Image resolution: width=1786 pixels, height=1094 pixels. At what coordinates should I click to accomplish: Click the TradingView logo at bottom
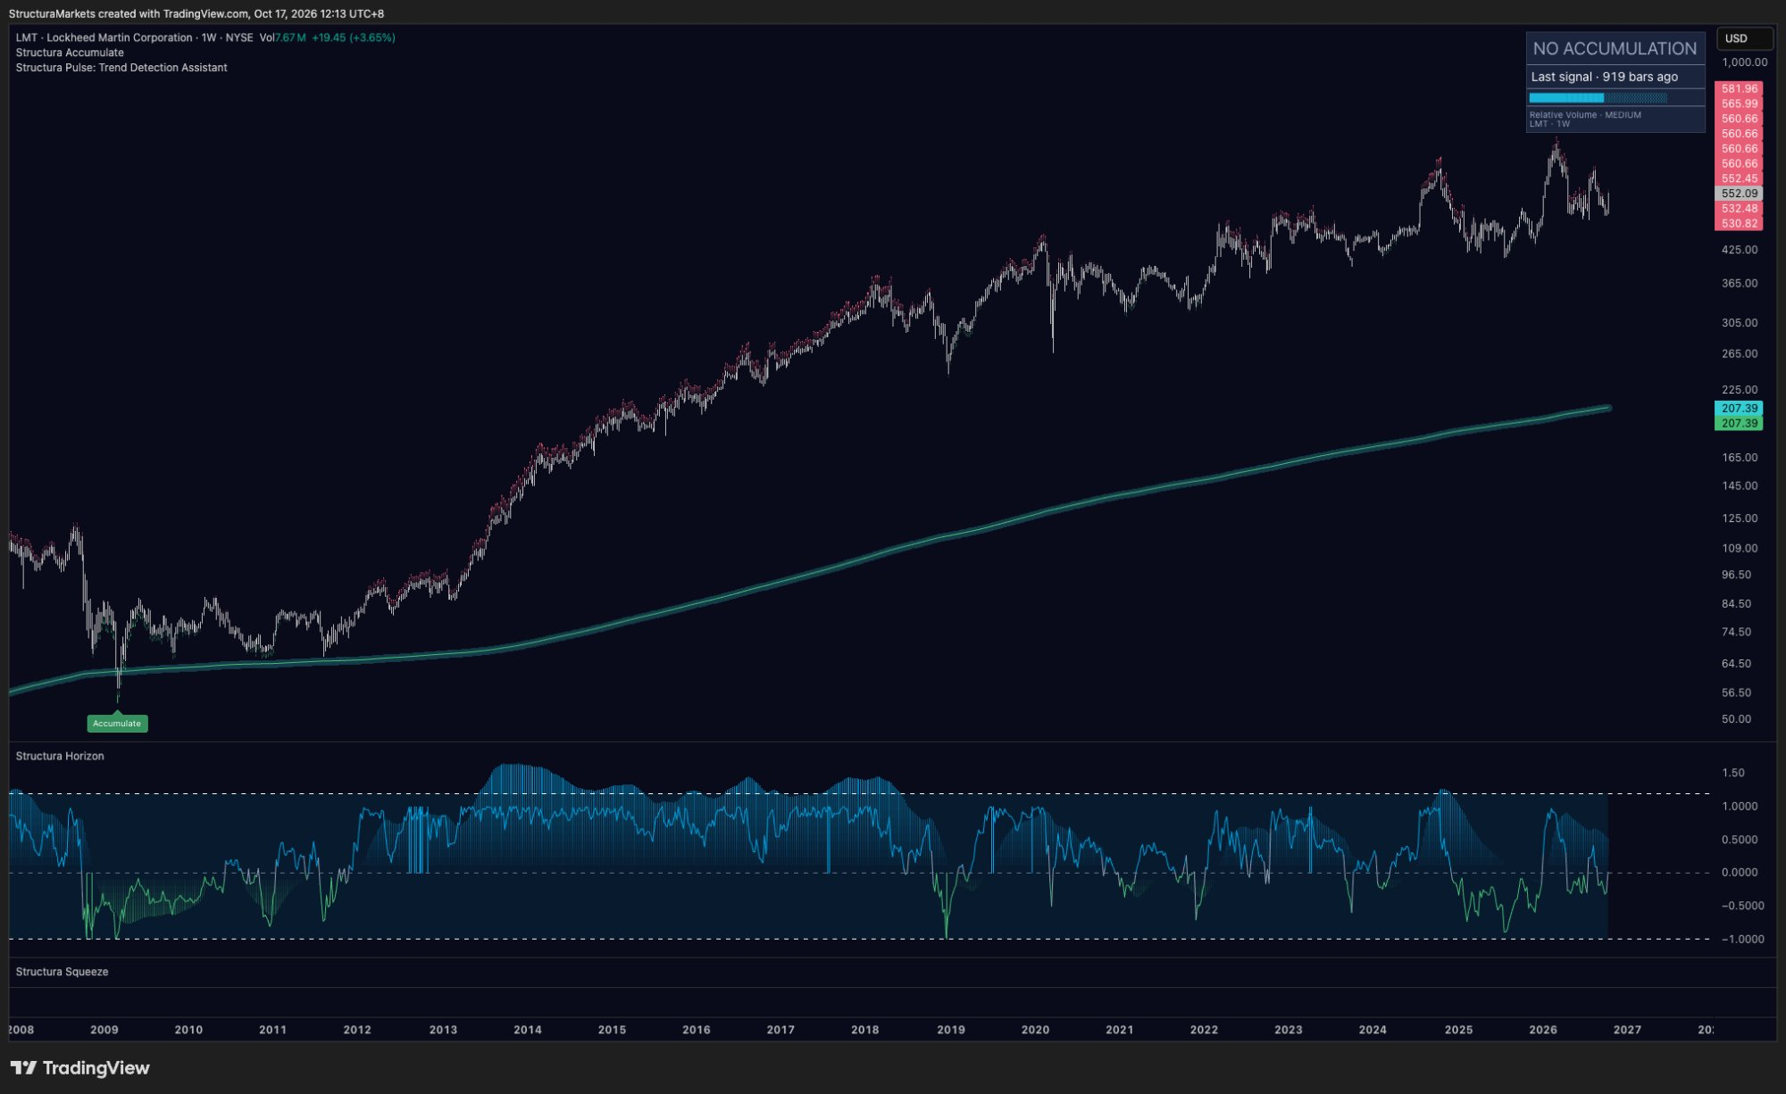(x=80, y=1068)
